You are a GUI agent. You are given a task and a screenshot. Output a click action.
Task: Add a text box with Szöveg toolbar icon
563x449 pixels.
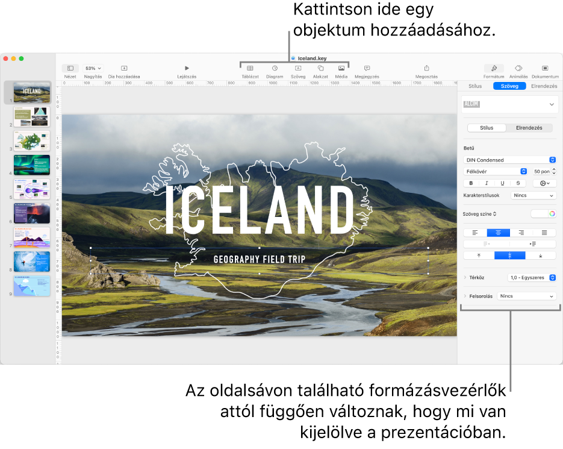[x=298, y=68]
